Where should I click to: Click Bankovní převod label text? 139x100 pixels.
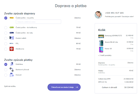click(x=22, y=70)
